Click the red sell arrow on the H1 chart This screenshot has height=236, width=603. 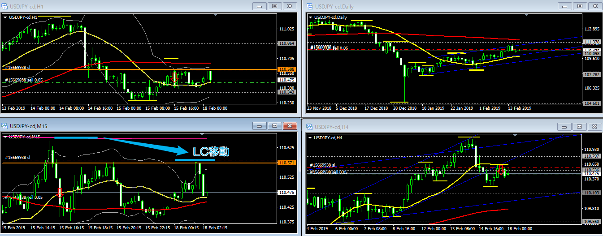click(x=174, y=77)
